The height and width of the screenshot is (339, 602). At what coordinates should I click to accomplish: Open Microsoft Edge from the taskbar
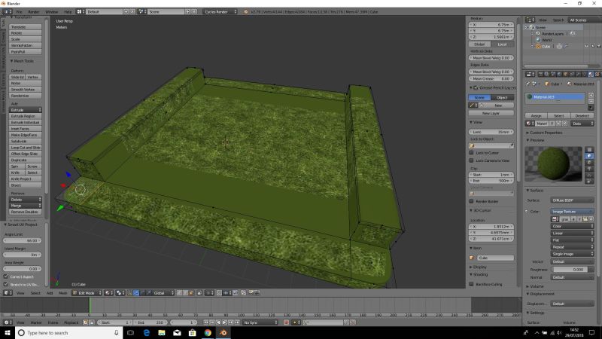pyautogui.click(x=146, y=332)
